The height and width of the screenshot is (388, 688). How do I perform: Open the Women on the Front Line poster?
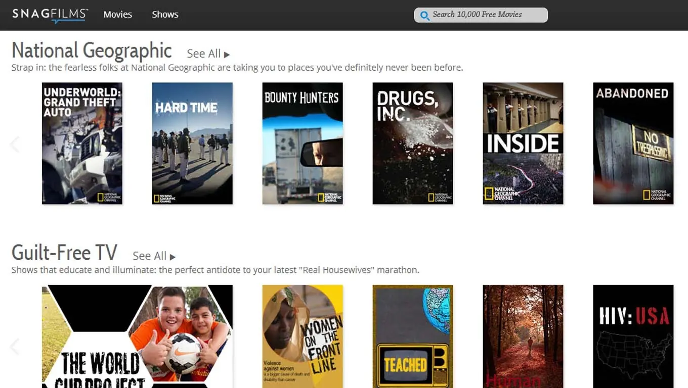tap(303, 336)
